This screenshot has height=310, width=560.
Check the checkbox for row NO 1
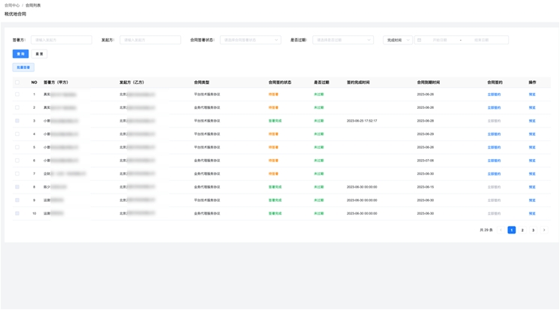coord(17,95)
